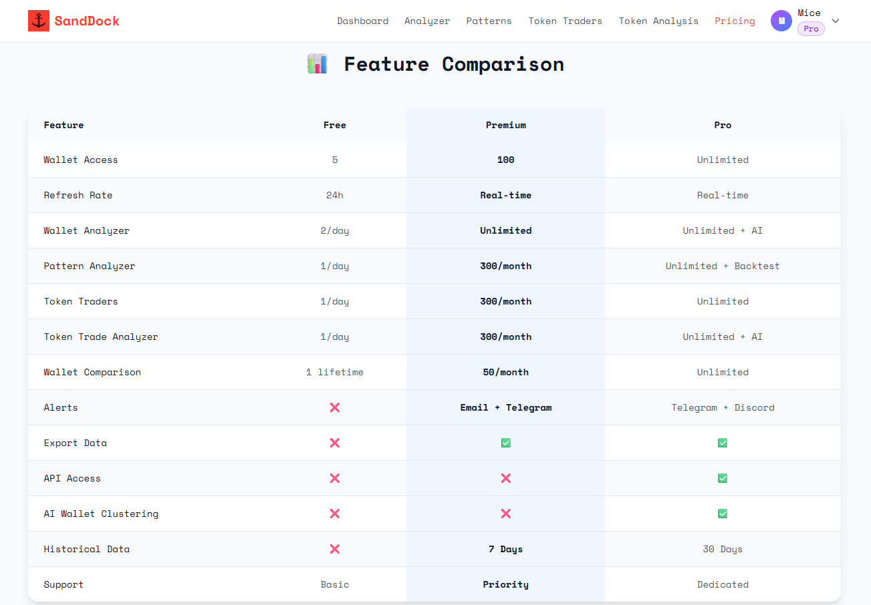
Task: Click the "2/day" Wallet Analyzer value
Action: [335, 230]
